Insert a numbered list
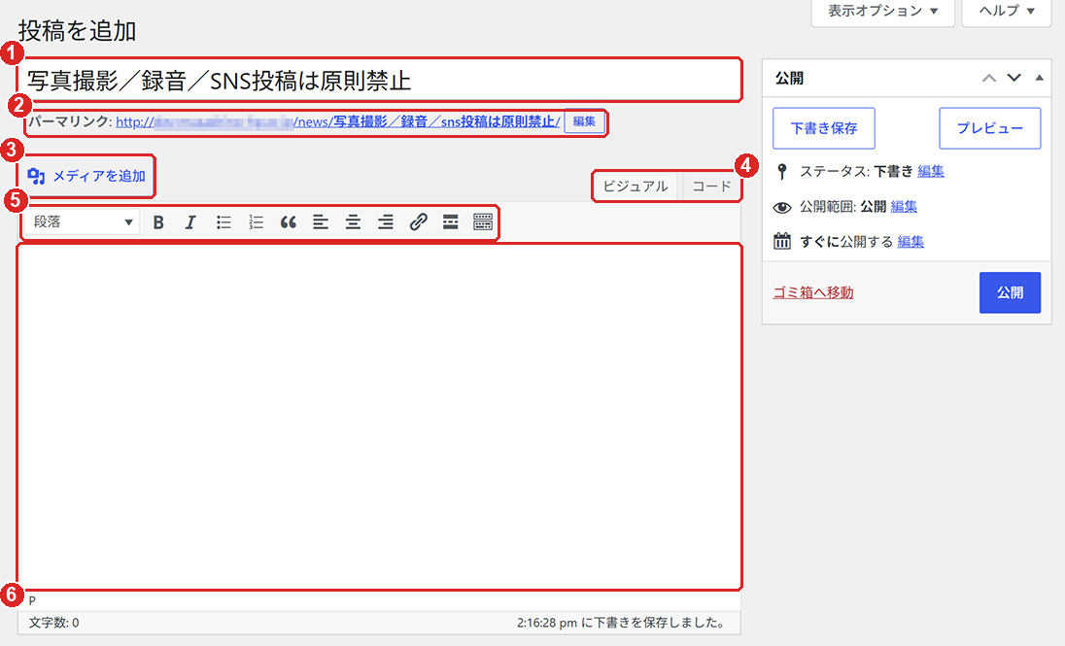The image size is (1065, 646). 257,222
